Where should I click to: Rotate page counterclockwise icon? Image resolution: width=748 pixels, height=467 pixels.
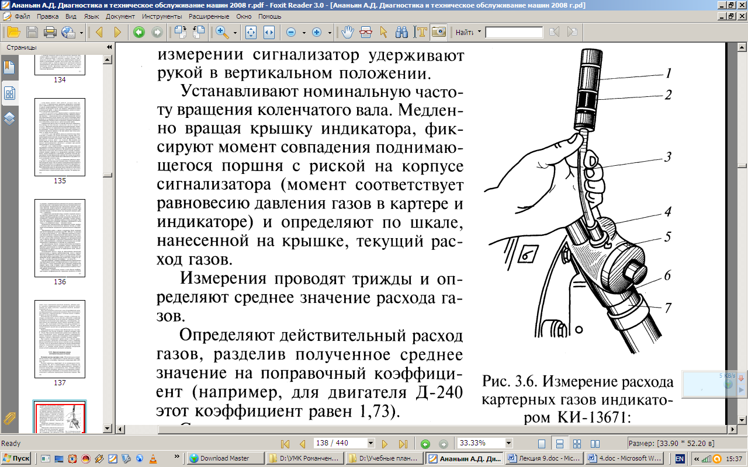point(199,32)
